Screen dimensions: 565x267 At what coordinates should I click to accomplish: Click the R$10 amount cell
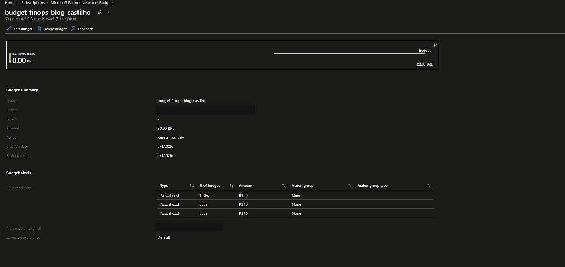pyautogui.click(x=243, y=204)
